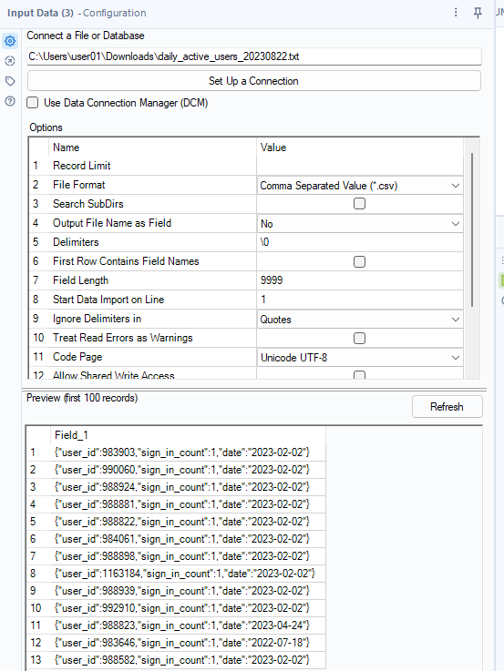Toggle Treat Read Errors as Warnings checkbox
The width and height of the screenshot is (504, 671).
tap(360, 338)
